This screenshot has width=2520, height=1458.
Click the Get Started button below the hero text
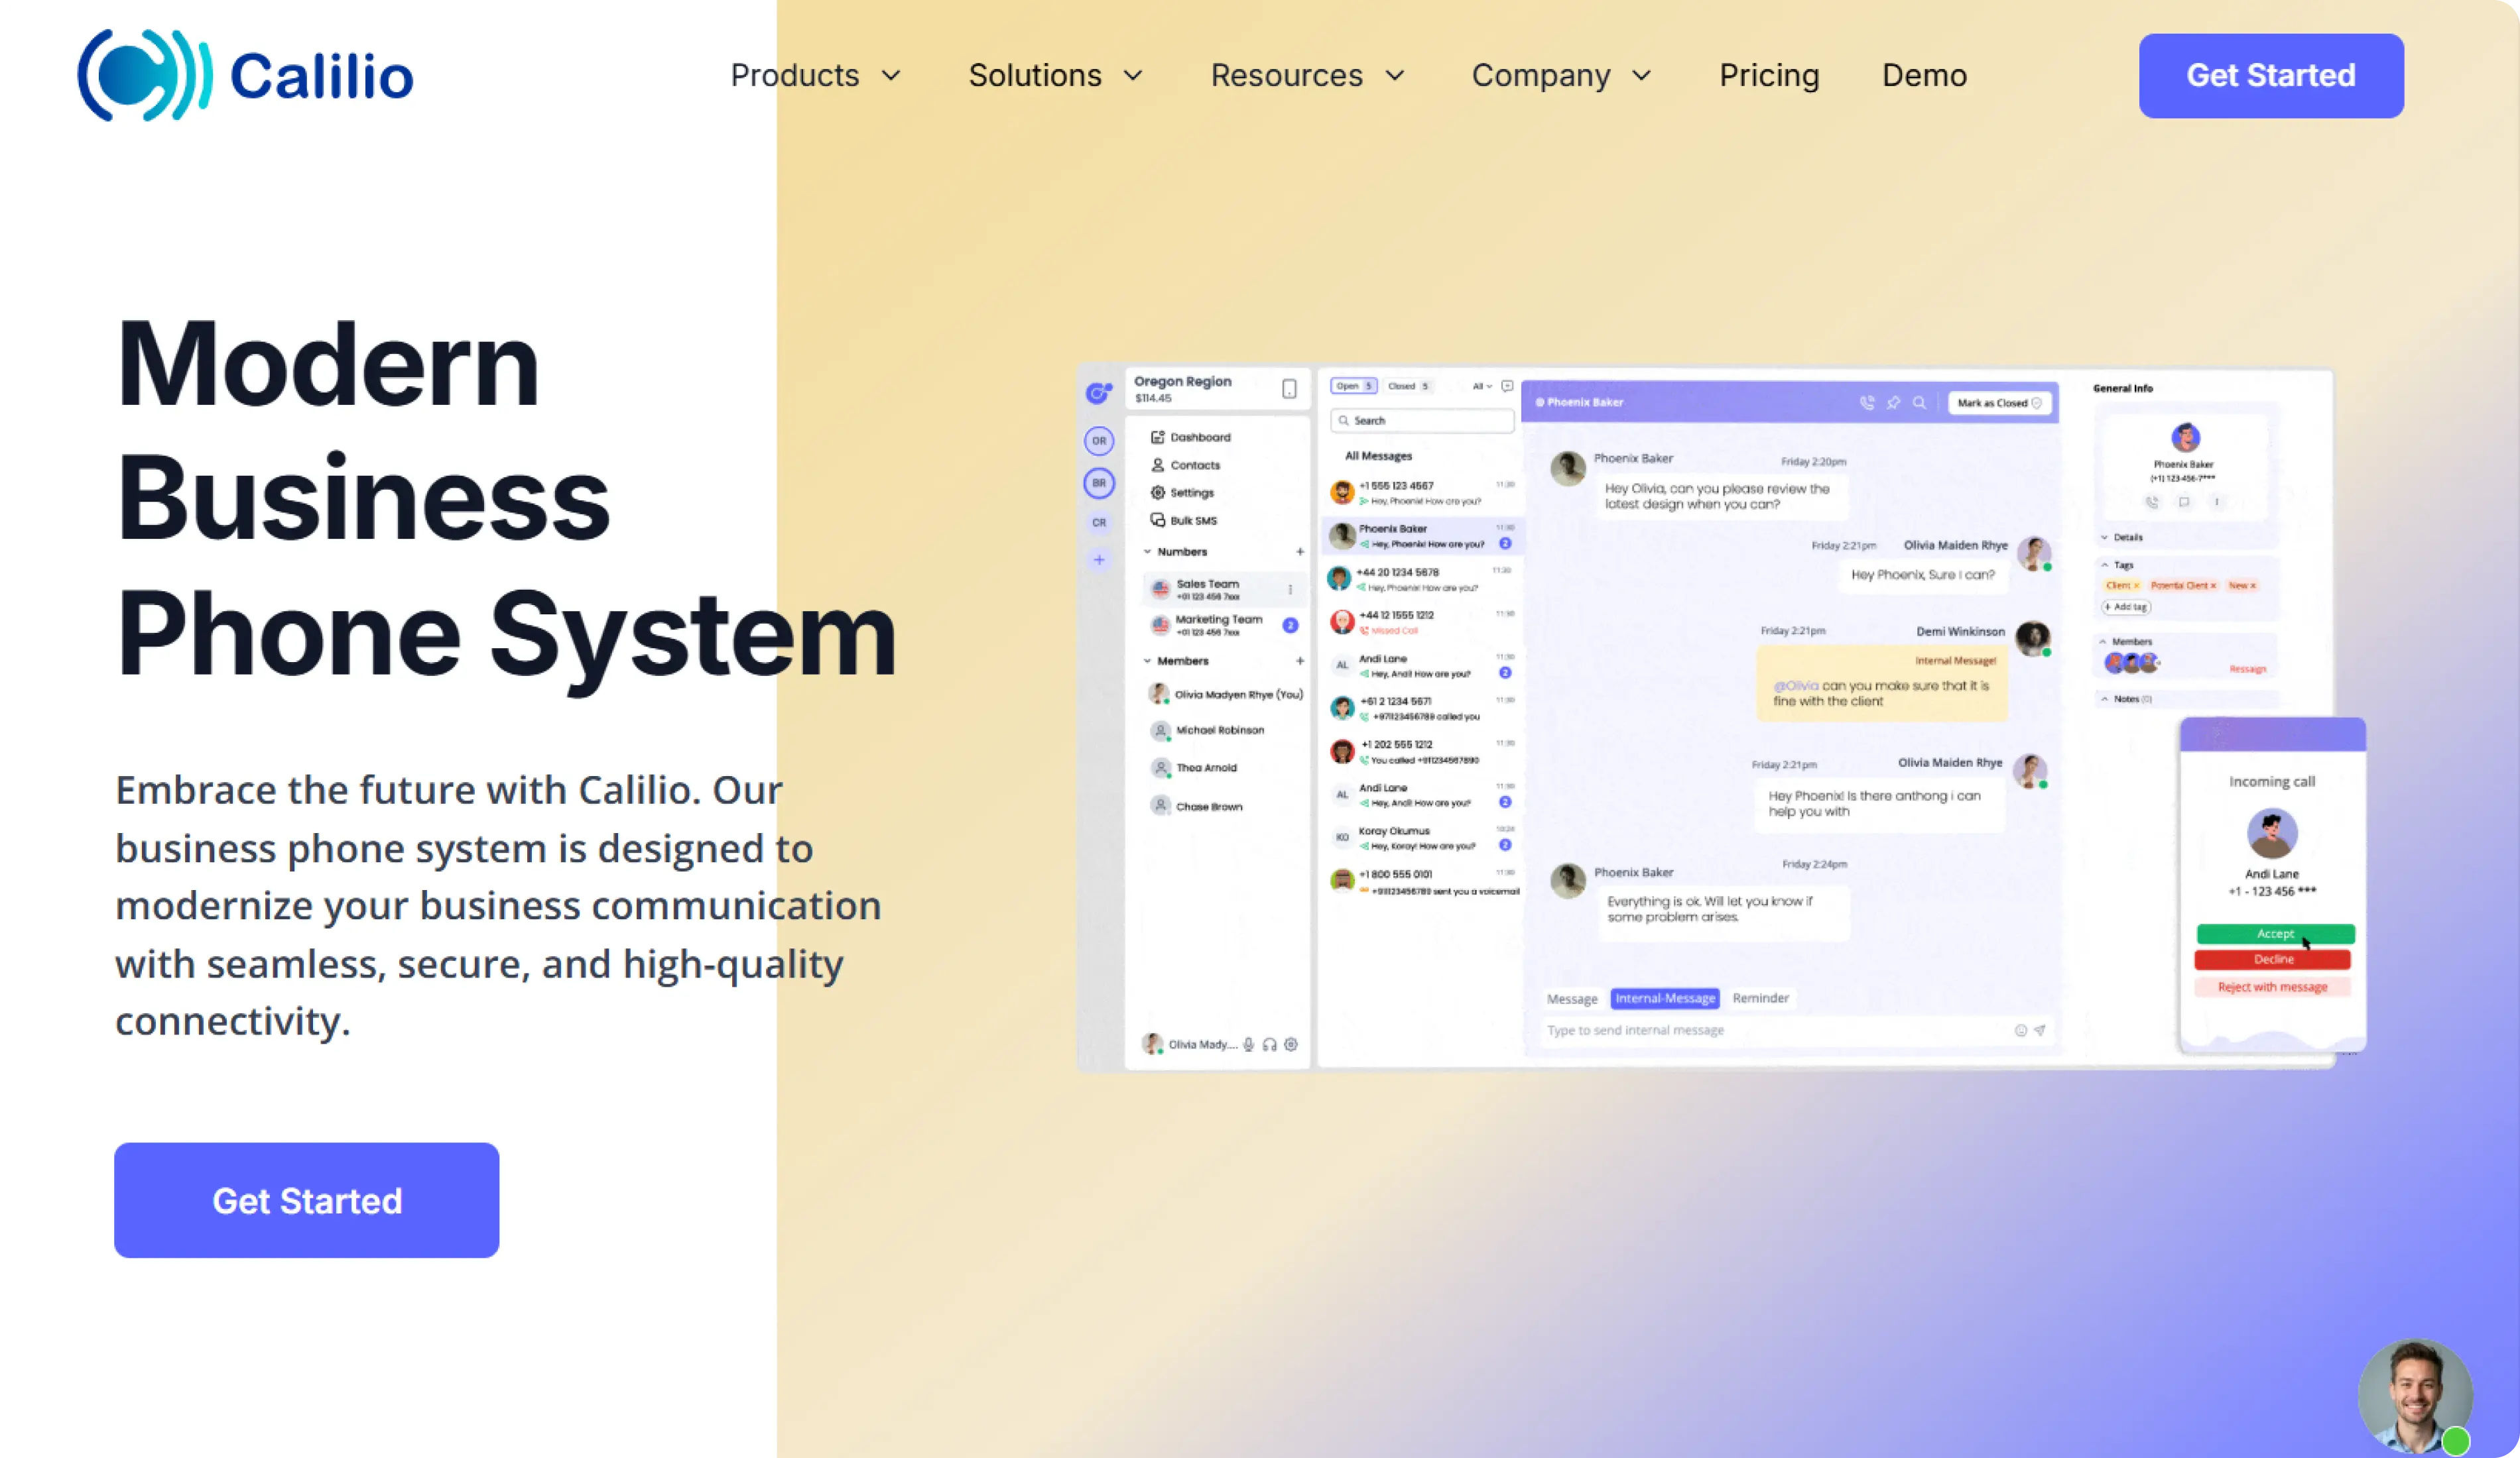click(306, 1200)
